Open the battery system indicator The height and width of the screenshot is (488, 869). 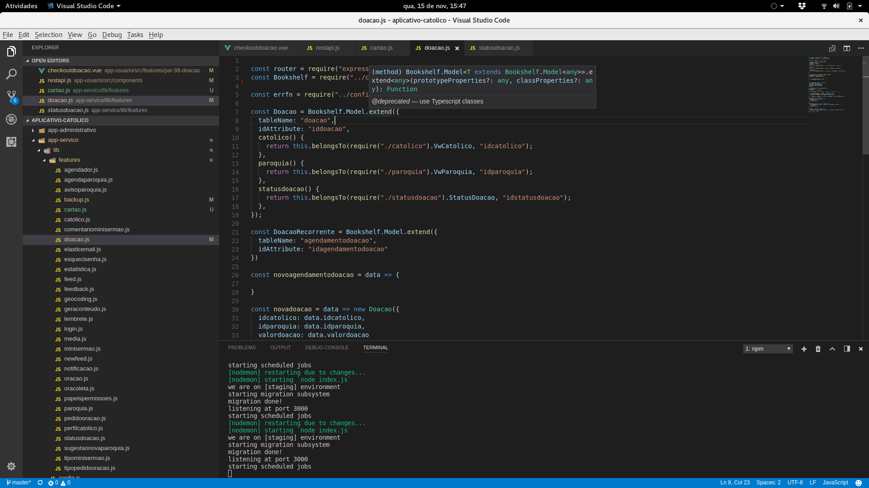850,6
